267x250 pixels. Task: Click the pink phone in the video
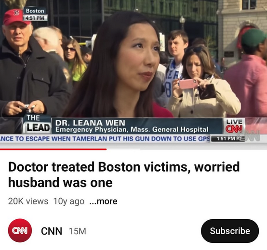[188, 84]
